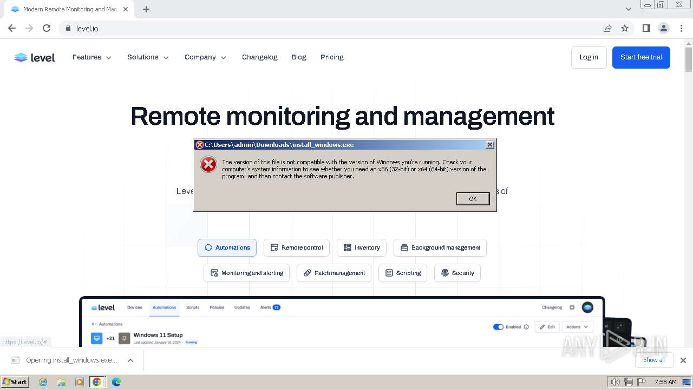Click the Log in button
This screenshot has width=693, height=389.
589,57
